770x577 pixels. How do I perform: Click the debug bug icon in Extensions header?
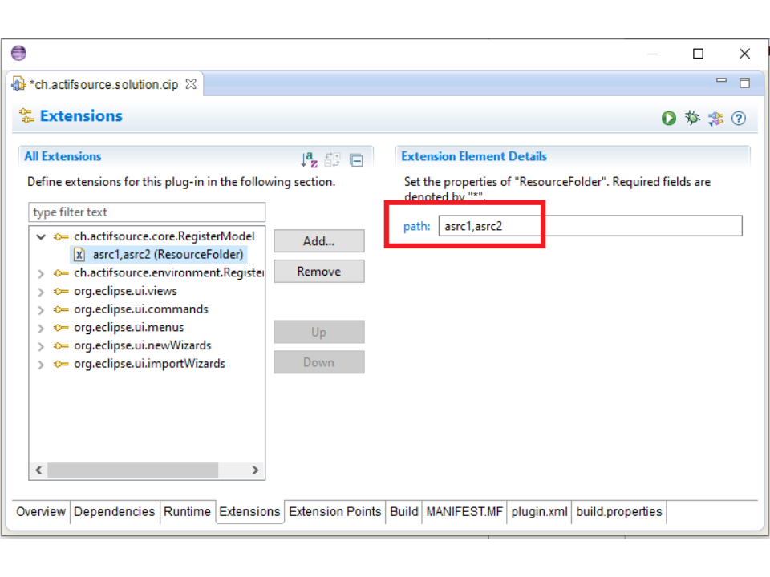692,119
